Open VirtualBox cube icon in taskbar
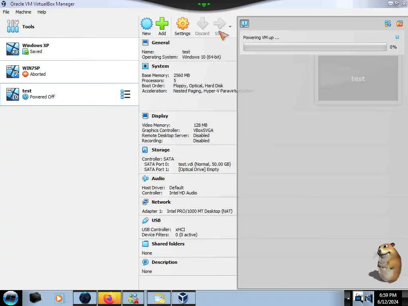408x306 pixels. coord(183,298)
